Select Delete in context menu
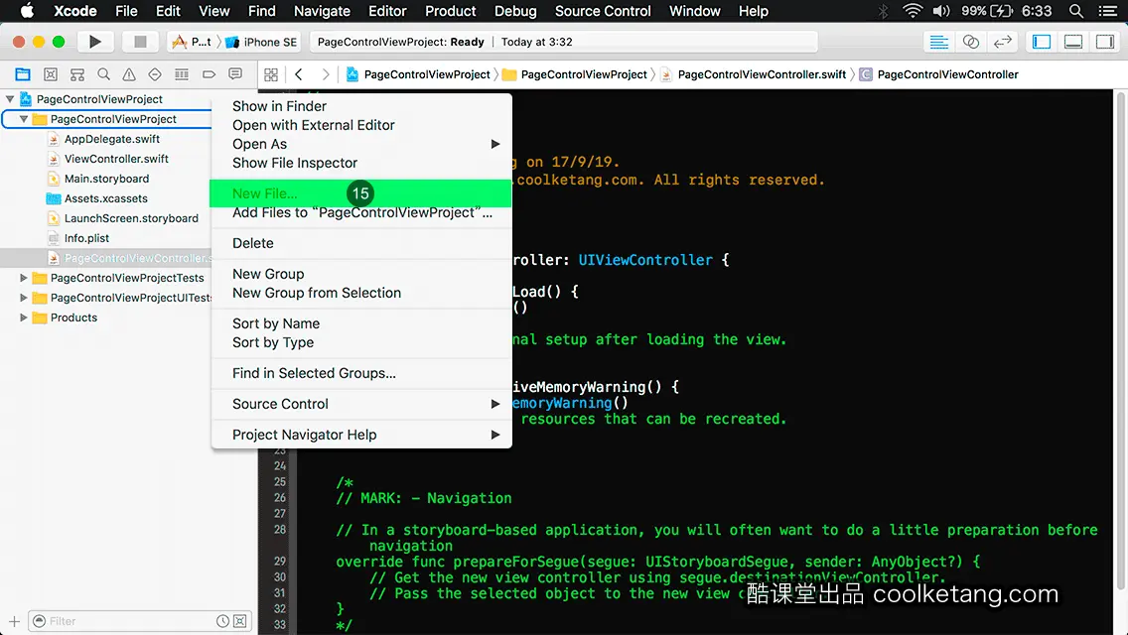Screen dimensions: 1128x635 [361, 243]
